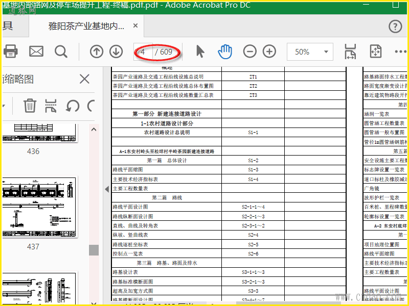Close the thumbnails panel
The image size is (409, 306).
(84, 79)
